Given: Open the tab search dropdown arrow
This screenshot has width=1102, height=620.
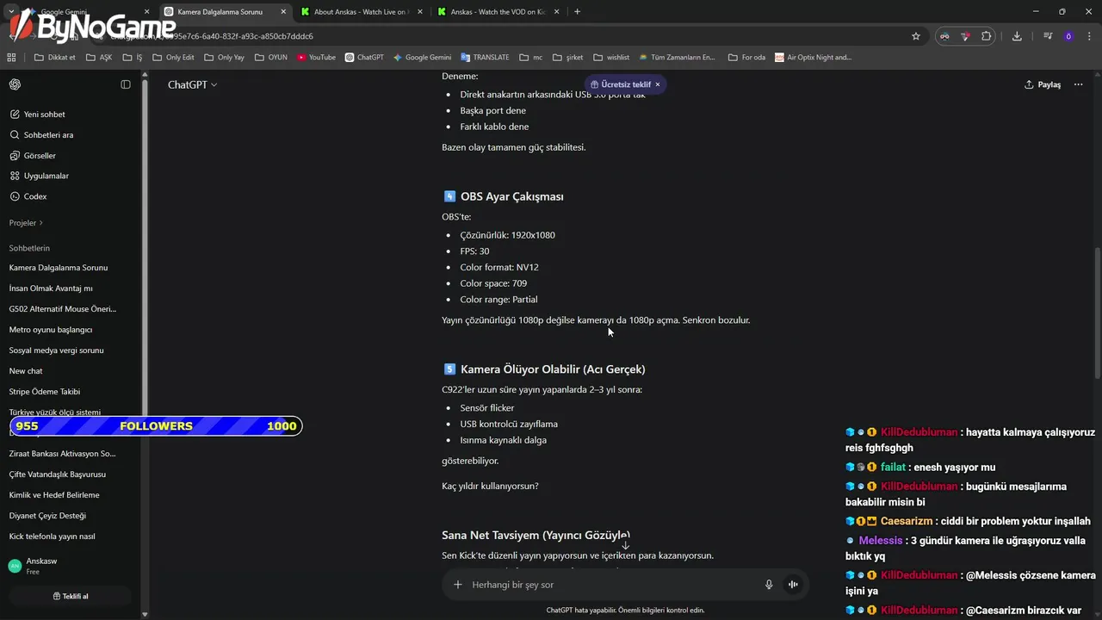Looking at the screenshot, I should click(x=11, y=12).
